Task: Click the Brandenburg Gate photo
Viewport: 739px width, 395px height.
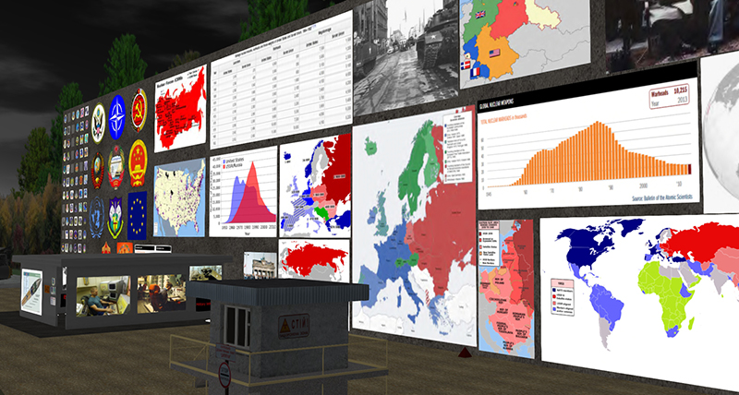Action: tap(261, 266)
